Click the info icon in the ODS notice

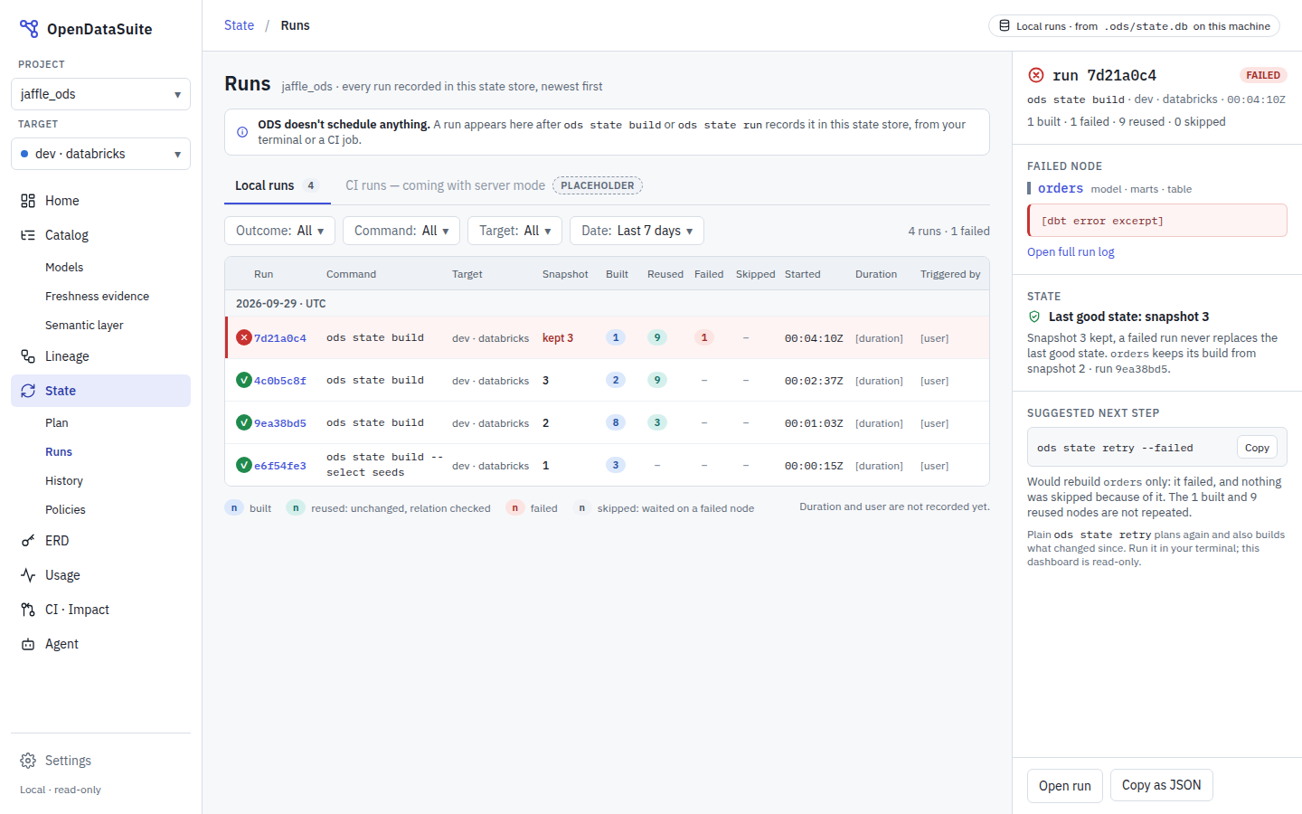[242, 132]
